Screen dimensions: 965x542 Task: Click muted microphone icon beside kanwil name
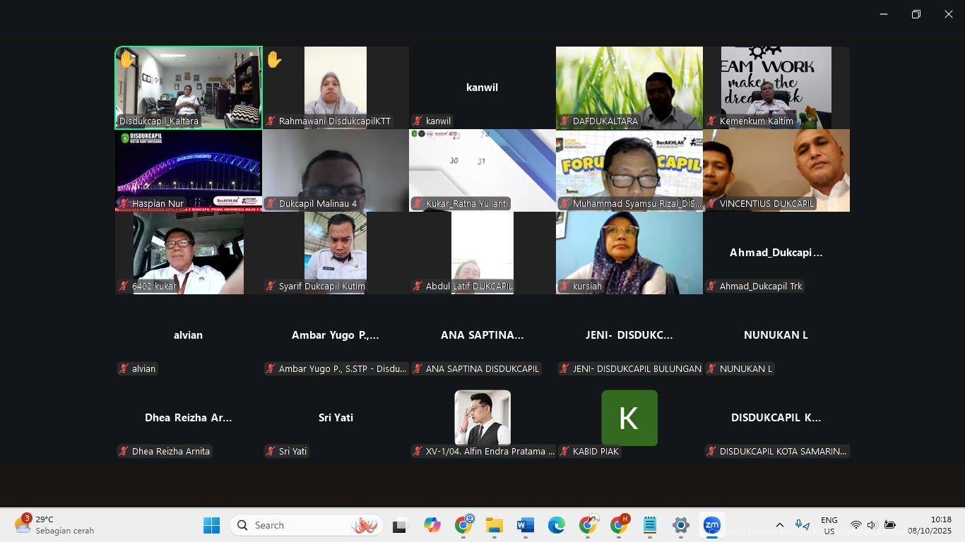coord(418,121)
